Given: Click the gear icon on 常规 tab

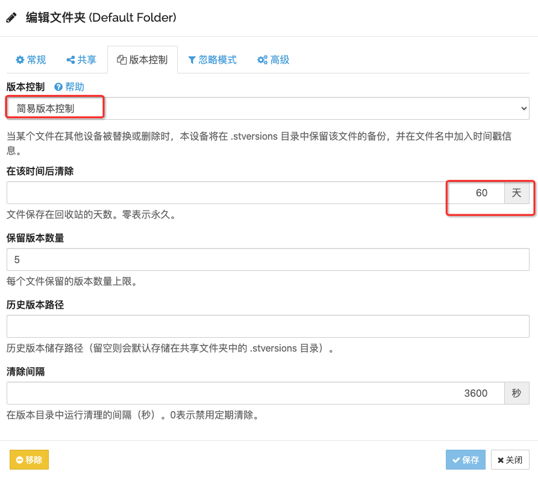Looking at the screenshot, I should (20, 60).
